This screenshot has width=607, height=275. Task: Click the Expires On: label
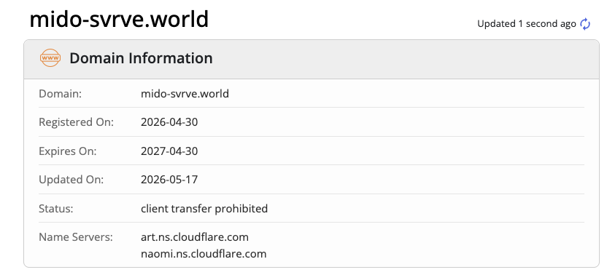pos(68,151)
